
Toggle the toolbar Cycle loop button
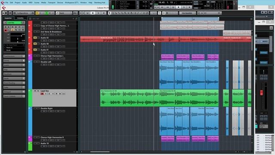(87, 13)
